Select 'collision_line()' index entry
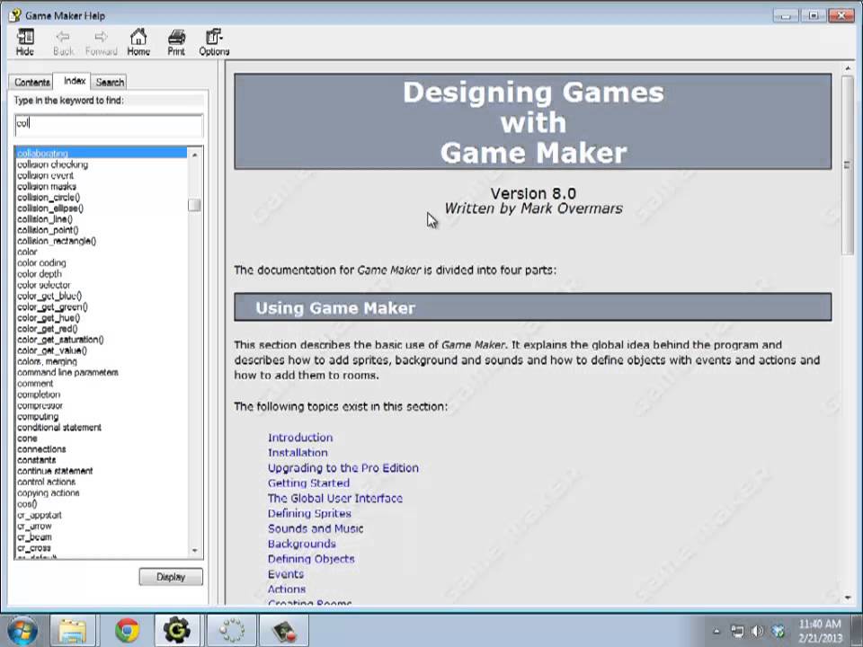Viewport: 863px width, 647px height. pos(45,219)
